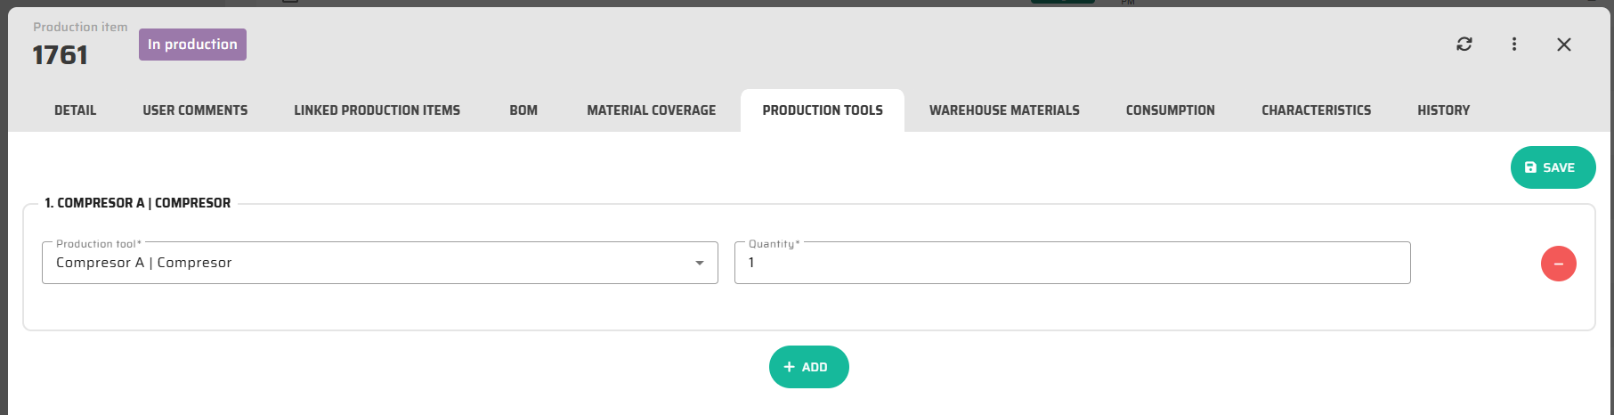
Task: Expand the Production tool dropdown arrow
Action: [x=700, y=263]
